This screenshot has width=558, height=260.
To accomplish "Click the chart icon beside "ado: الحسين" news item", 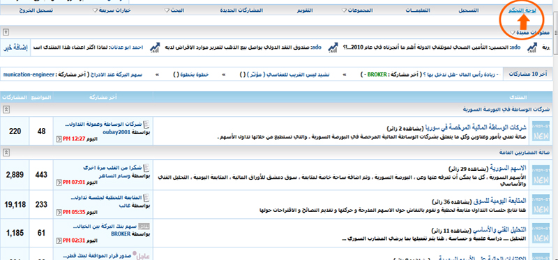I will tap(532, 48).
